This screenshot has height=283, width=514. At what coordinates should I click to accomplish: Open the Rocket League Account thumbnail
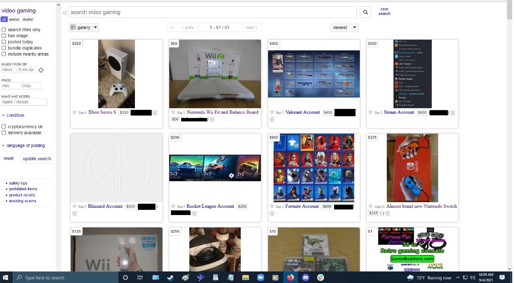click(x=215, y=168)
